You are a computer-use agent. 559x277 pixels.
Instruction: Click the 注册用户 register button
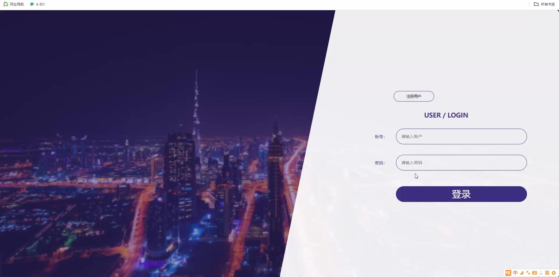(414, 96)
